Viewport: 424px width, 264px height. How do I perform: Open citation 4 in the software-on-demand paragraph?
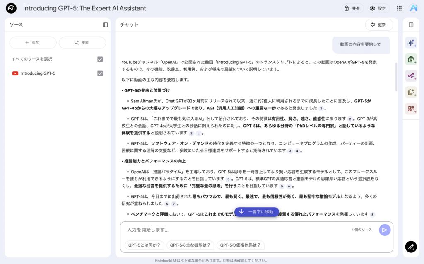click(x=297, y=151)
